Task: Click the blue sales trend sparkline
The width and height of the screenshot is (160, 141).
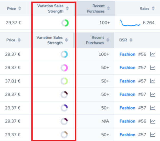Action: 130,23
